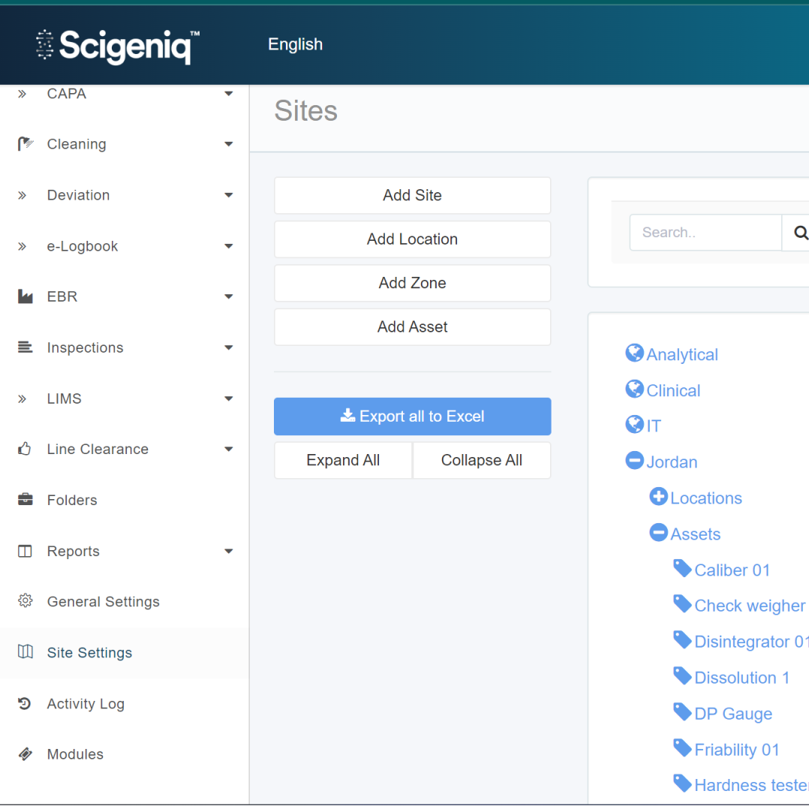The width and height of the screenshot is (809, 809).
Task: Collapse the Assets node under Jordan
Action: pos(658,533)
